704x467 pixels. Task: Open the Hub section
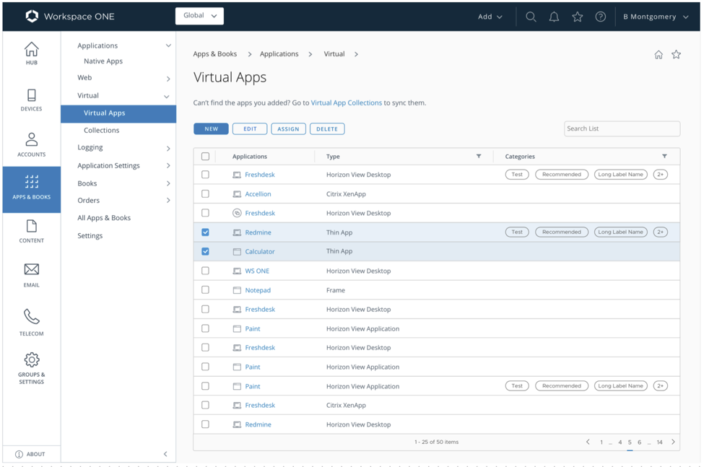pyautogui.click(x=32, y=53)
